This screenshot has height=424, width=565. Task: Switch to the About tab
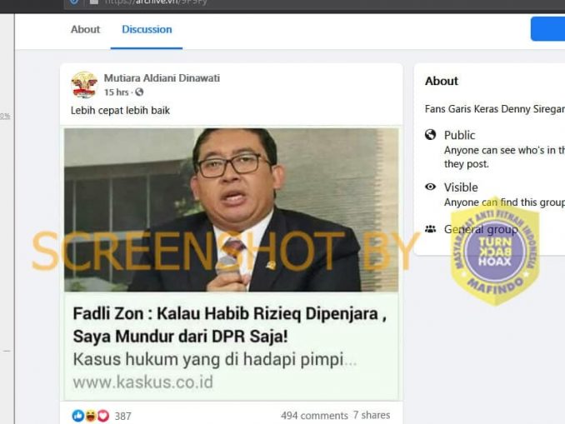pyautogui.click(x=85, y=29)
